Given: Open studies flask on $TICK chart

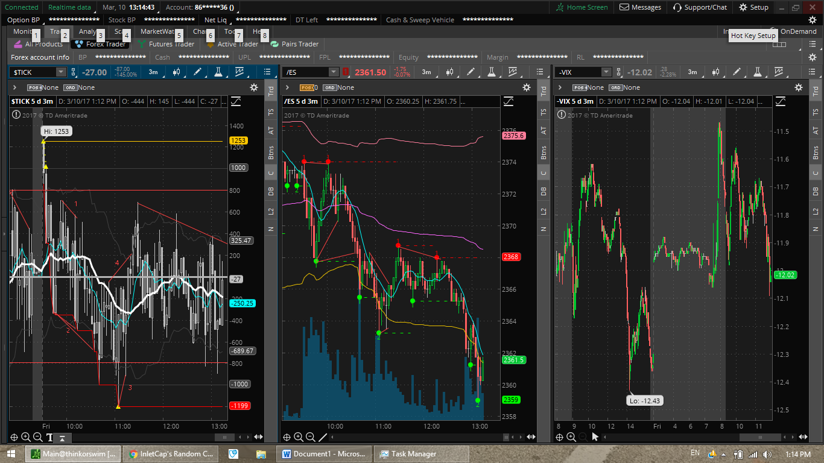Looking at the screenshot, I should click(x=218, y=72).
